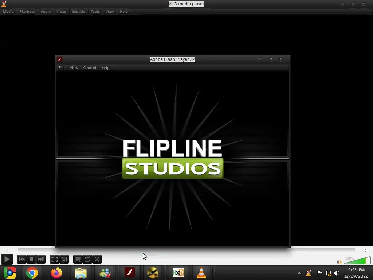Open Flash Player View menu
The height and width of the screenshot is (280, 373).
coord(74,67)
